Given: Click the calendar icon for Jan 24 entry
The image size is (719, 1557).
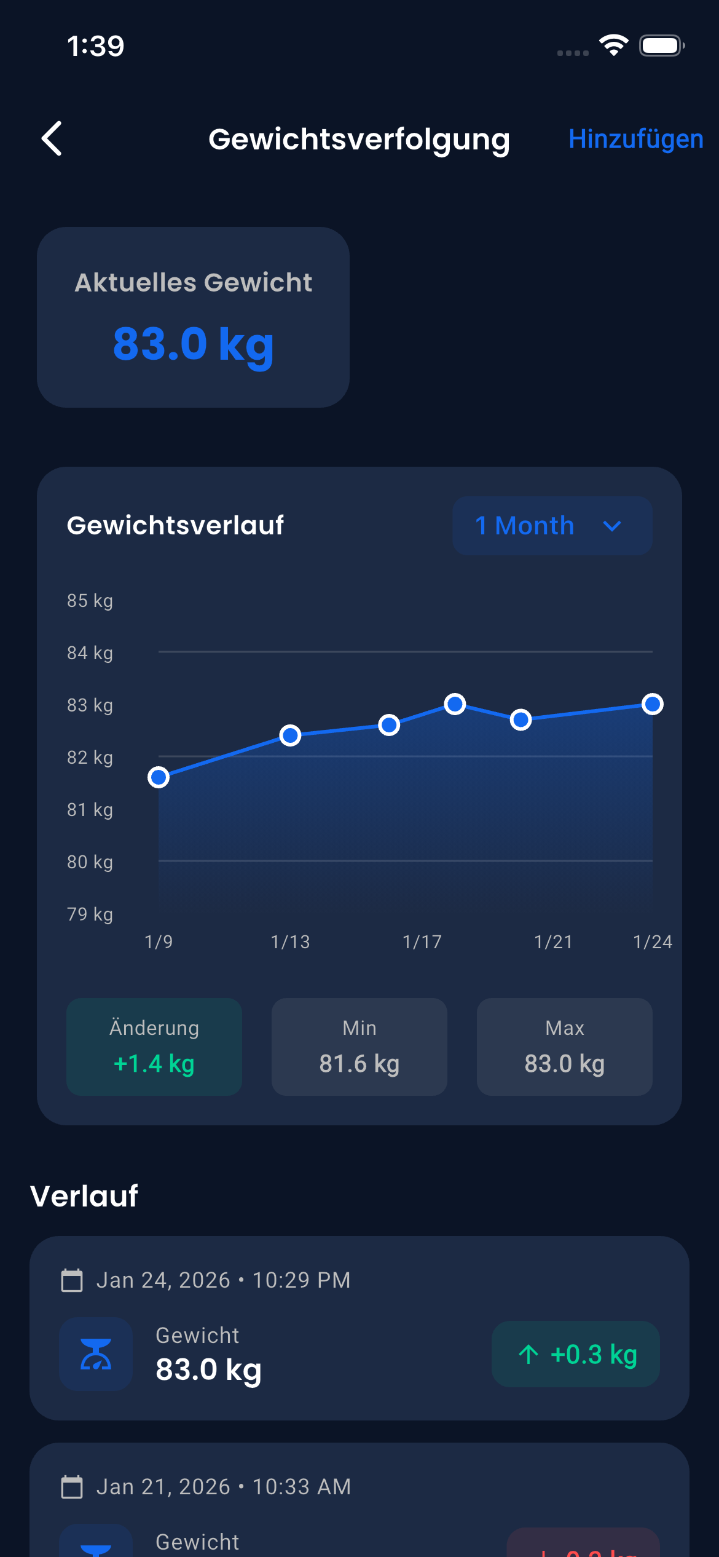Looking at the screenshot, I should [73, 1280].
